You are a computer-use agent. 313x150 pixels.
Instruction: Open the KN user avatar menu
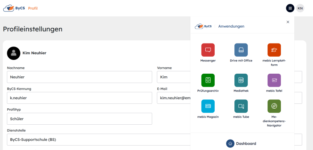pos(300,8)
